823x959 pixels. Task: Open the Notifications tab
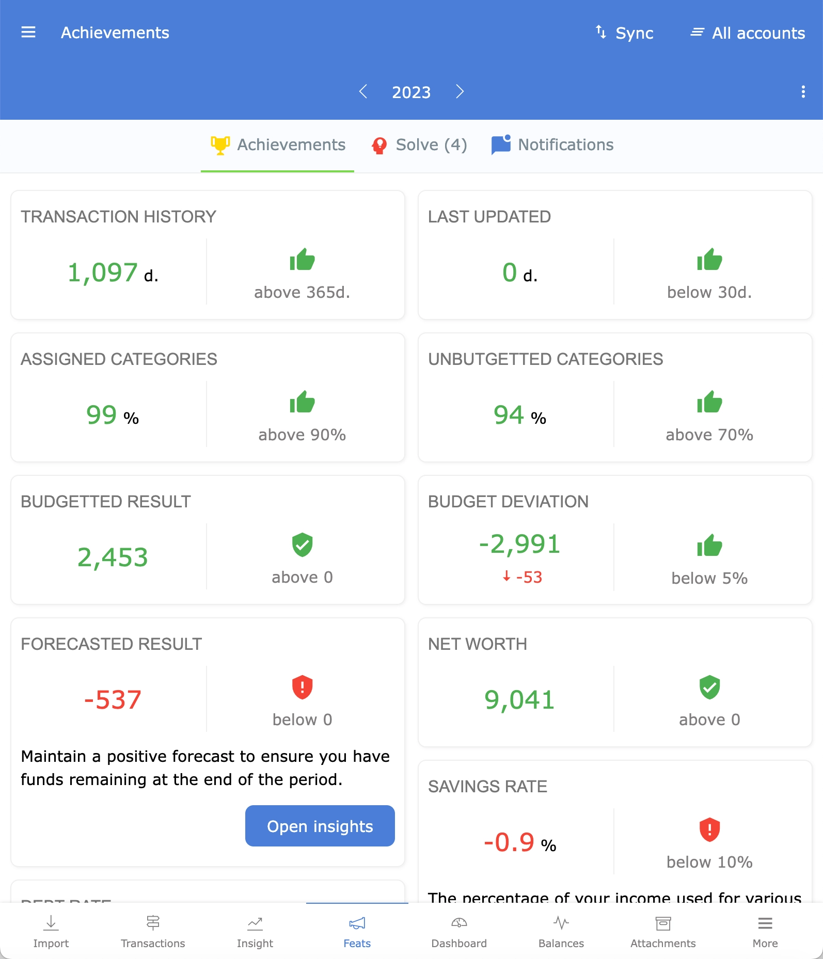[x=552, y=145]
